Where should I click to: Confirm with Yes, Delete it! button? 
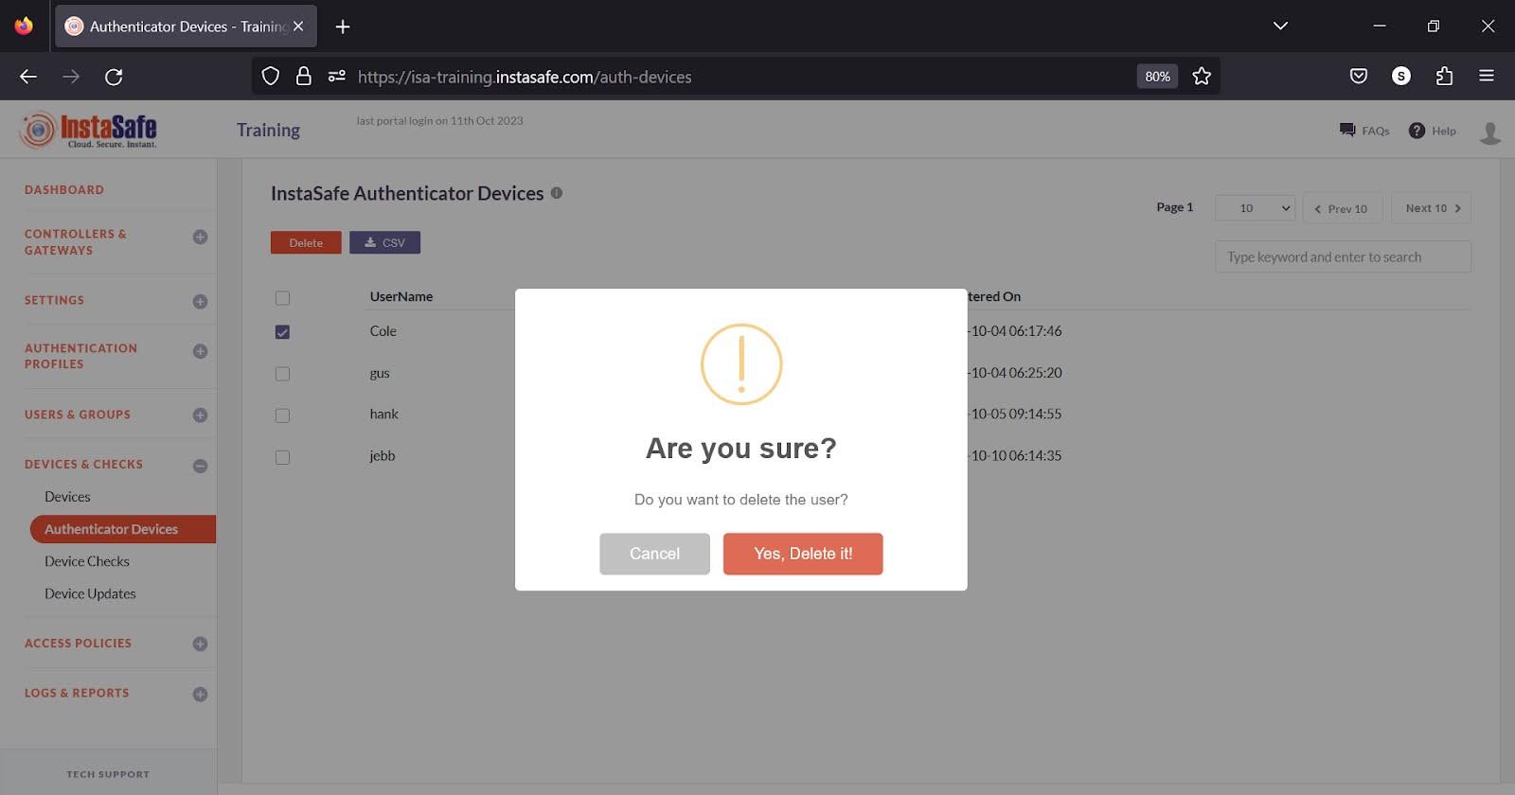coord(802,554)
